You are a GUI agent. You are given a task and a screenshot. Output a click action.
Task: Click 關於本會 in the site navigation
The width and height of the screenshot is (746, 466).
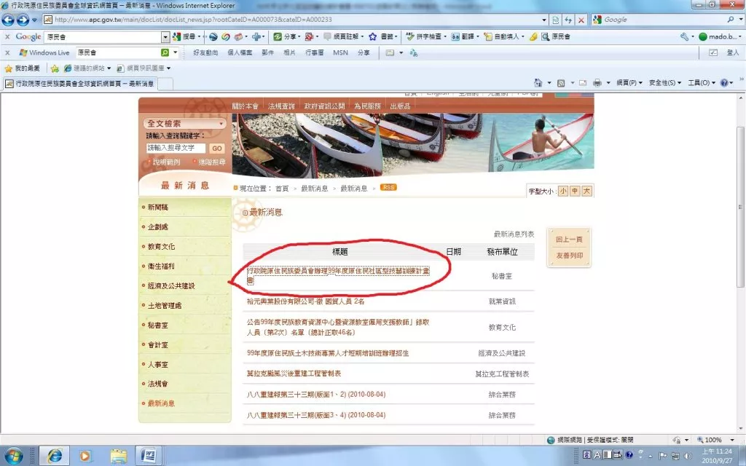coord(245,106)
